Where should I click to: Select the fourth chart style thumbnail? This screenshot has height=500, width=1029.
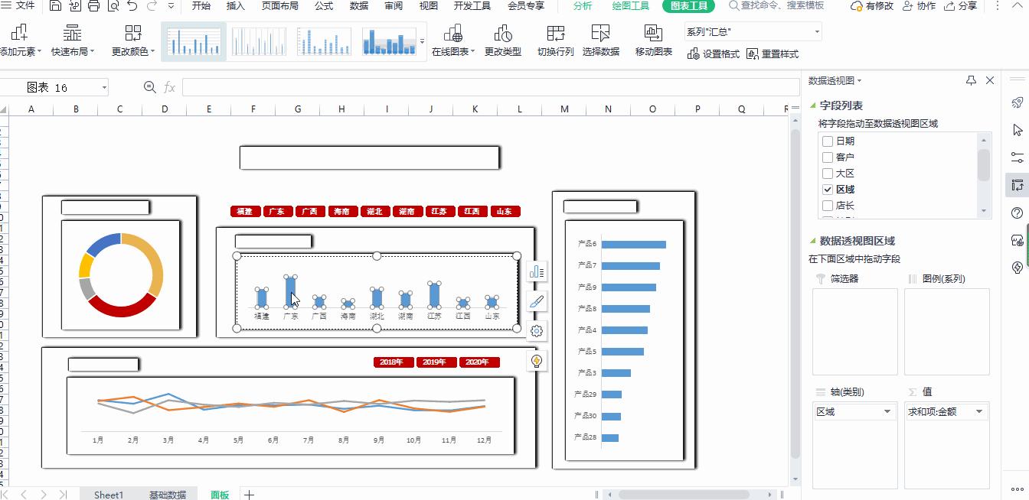click(x=390, y=41)
